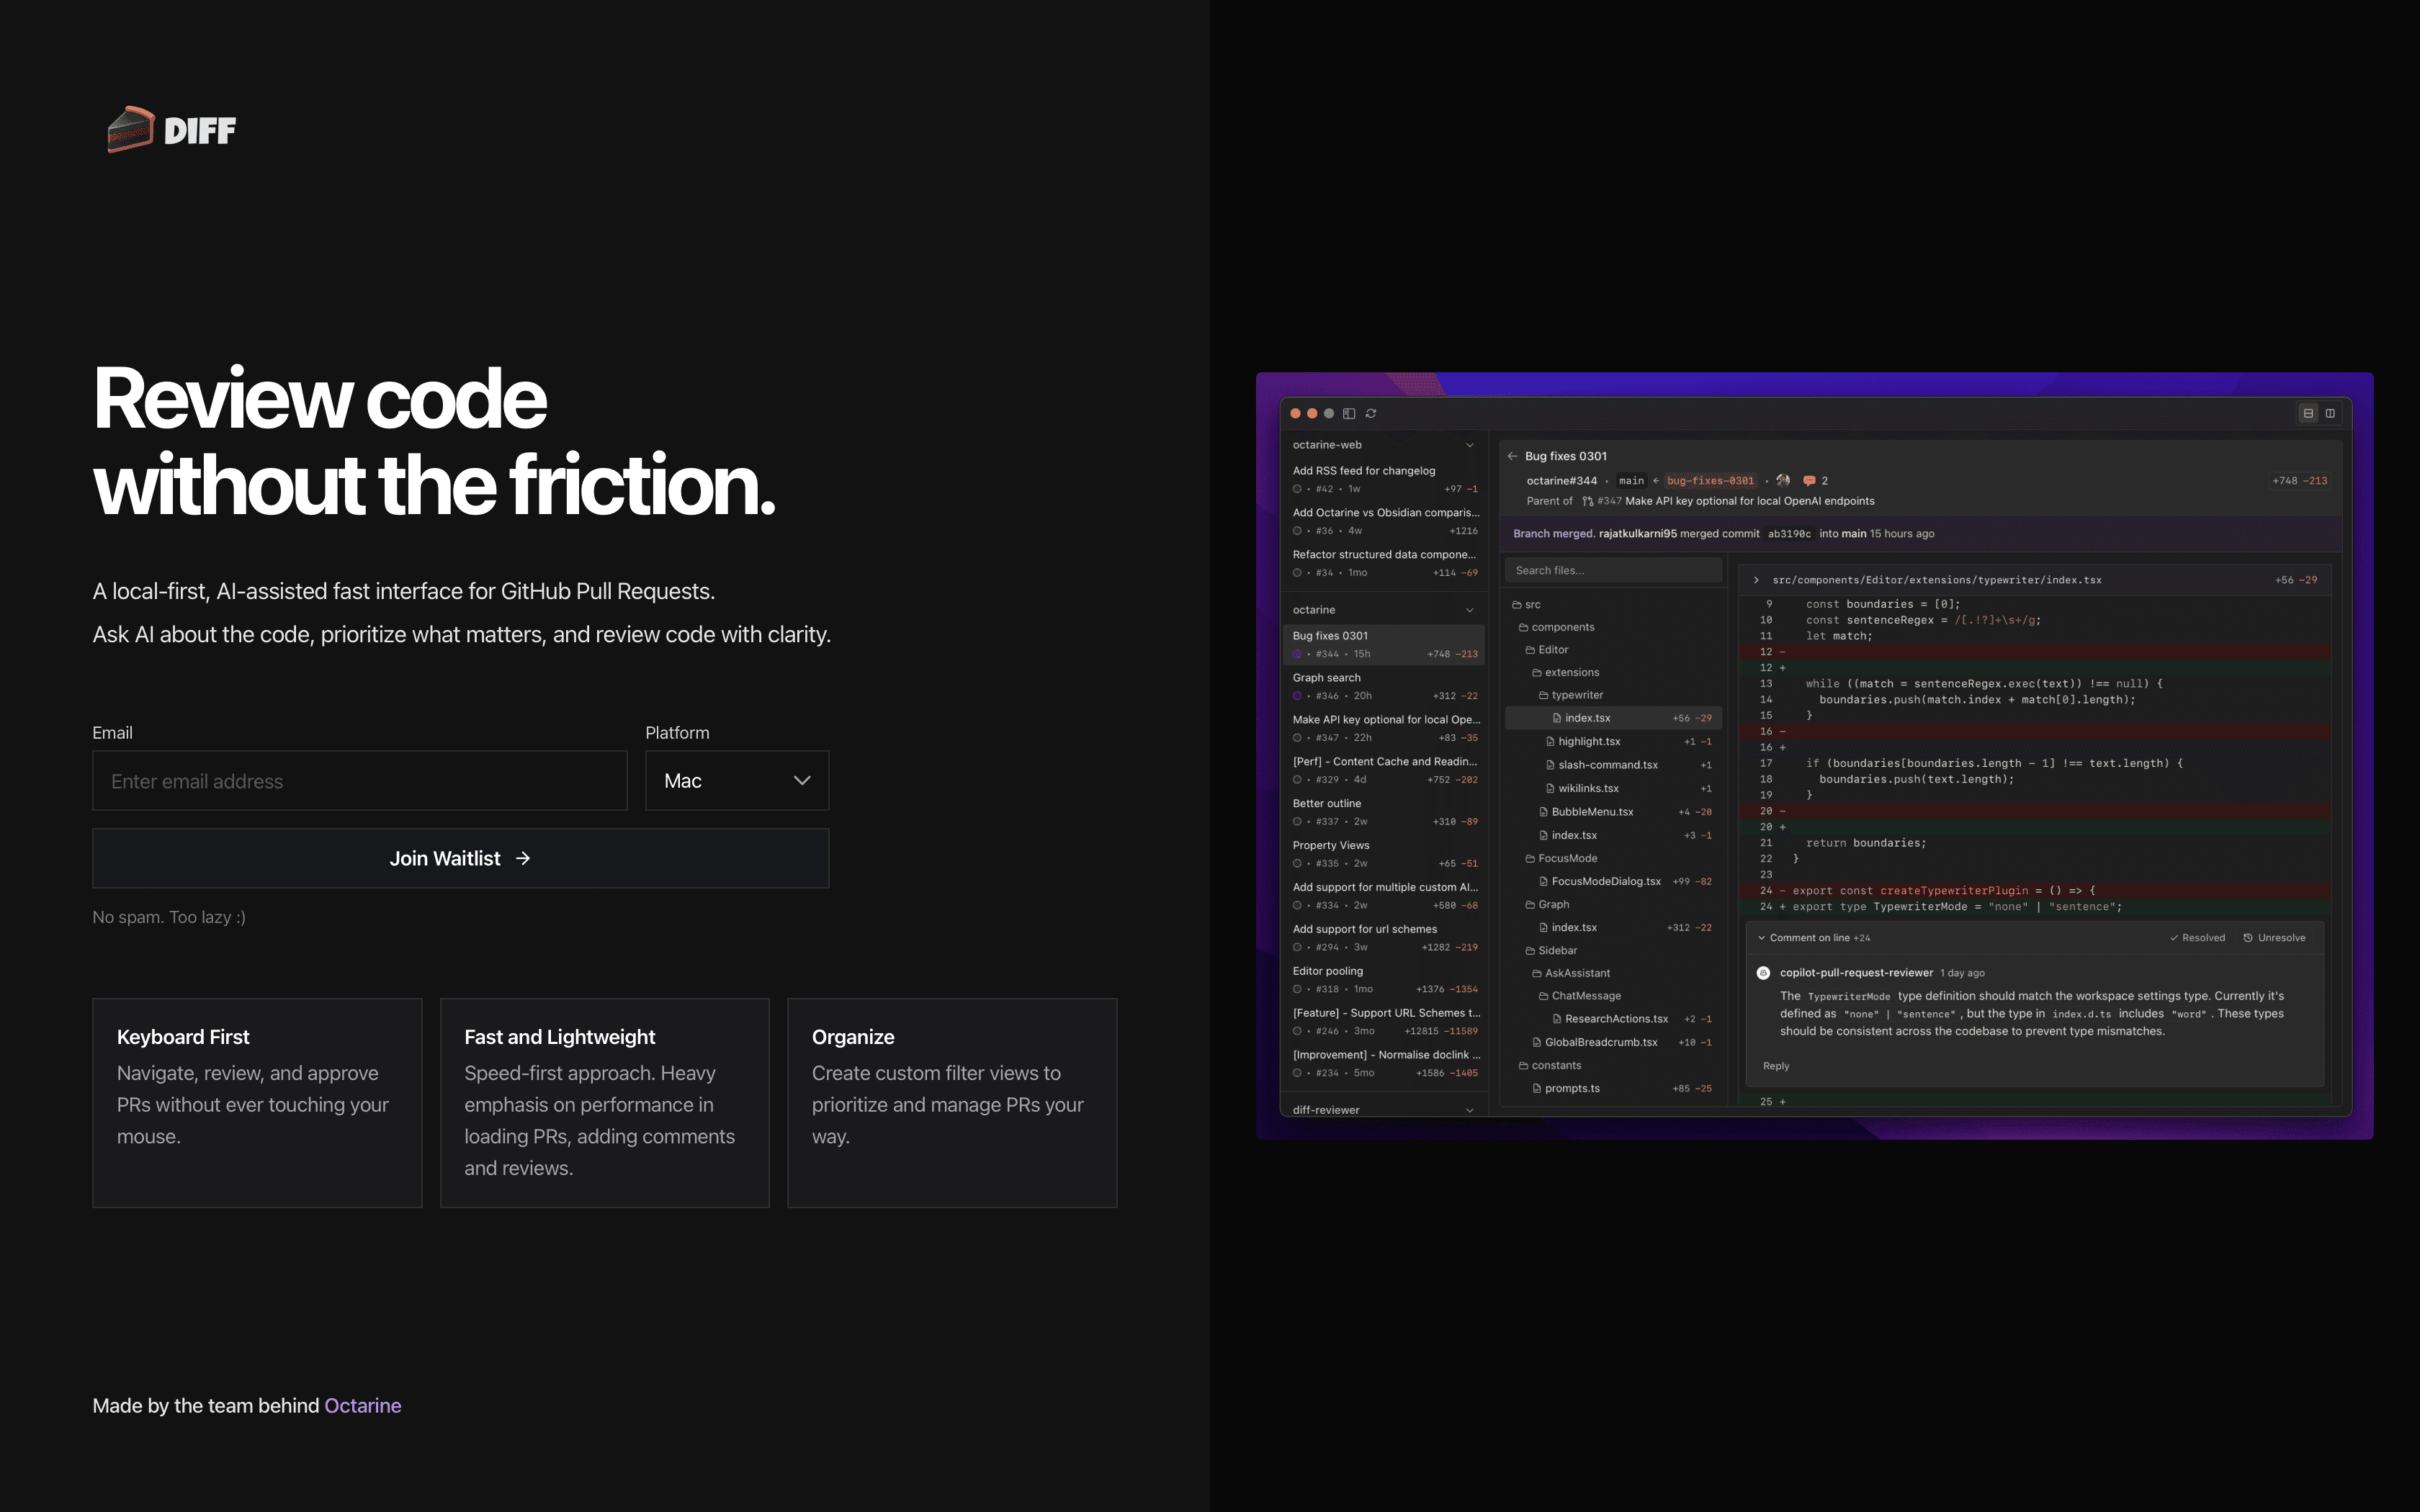Collapse the octarine-web repository section
This screenshot has width=2420, height=1512.
1469,445
